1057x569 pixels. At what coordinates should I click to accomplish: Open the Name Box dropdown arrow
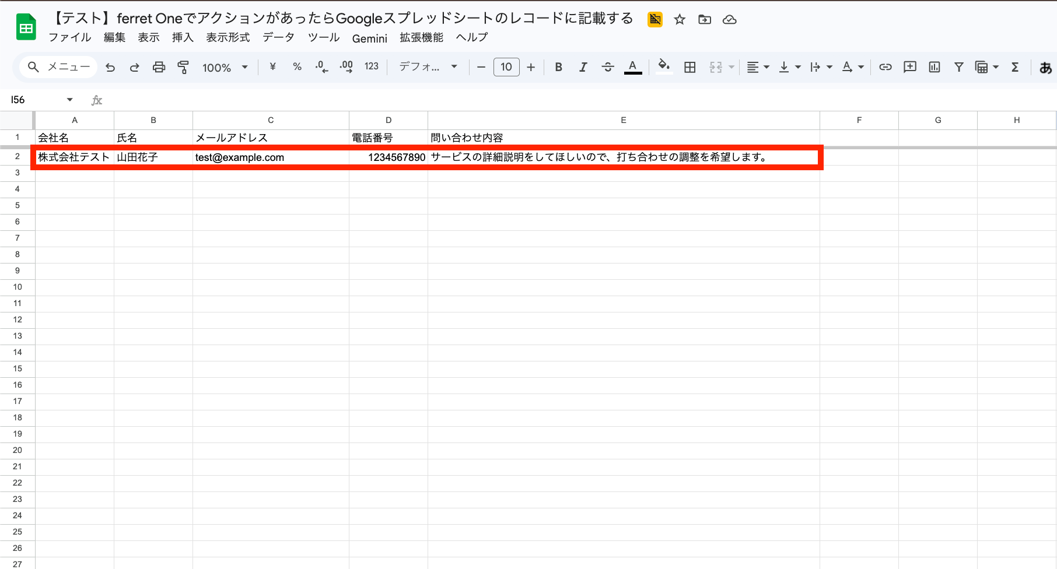click(x=70, y=100)
